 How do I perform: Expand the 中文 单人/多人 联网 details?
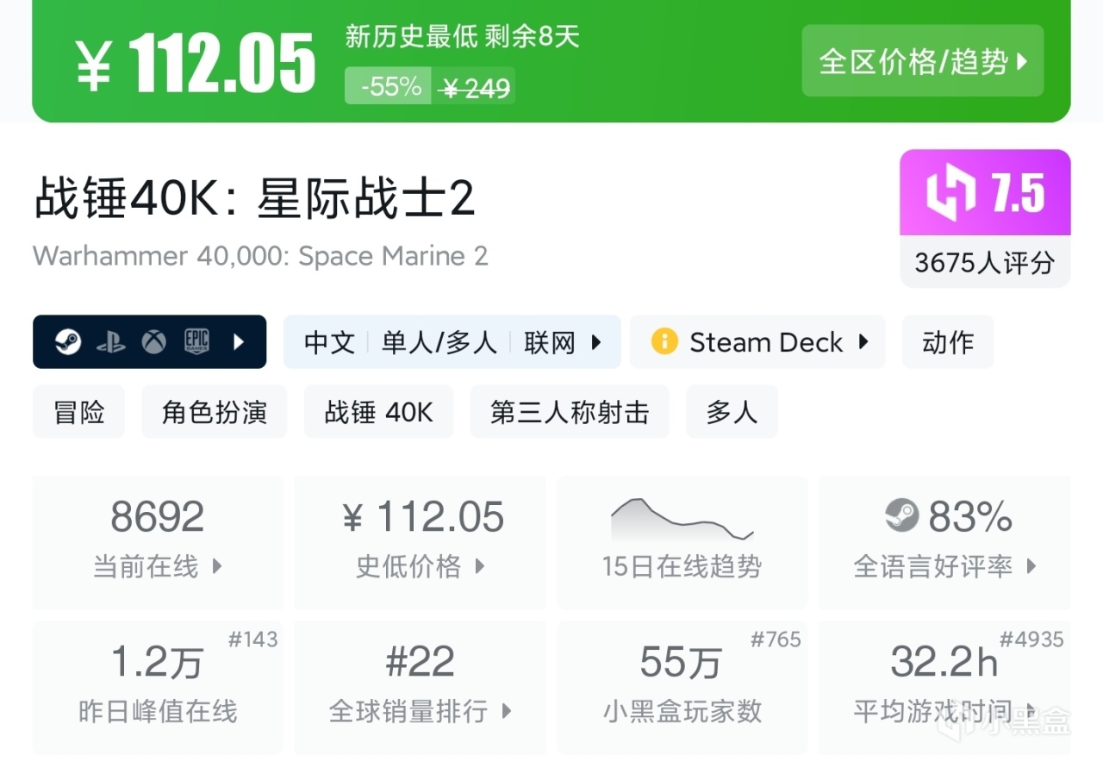[x=452, y=342]
